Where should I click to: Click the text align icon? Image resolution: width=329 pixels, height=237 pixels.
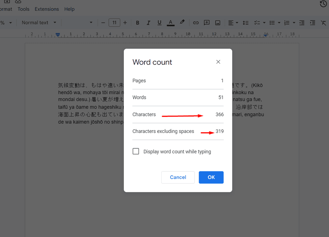[231, 23]
